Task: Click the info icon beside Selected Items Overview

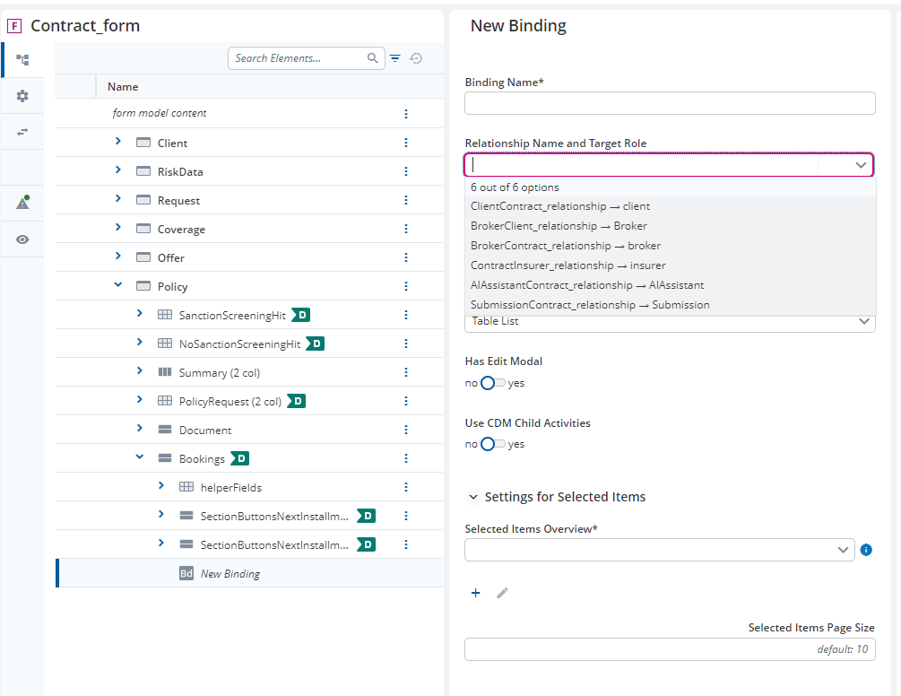Action: click(x=866, y=550)
